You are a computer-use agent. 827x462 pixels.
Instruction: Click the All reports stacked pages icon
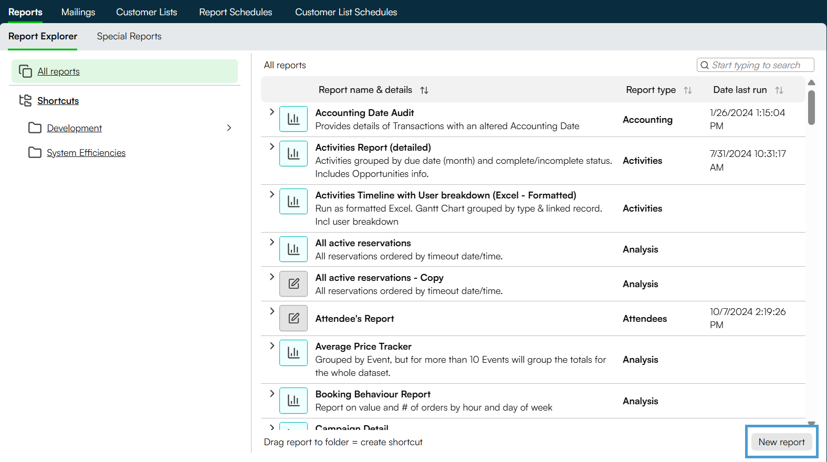(25, 71)
